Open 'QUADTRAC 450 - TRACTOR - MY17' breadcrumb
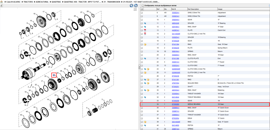Viewport: 270px width, 130px height. (x=82, y=2)
